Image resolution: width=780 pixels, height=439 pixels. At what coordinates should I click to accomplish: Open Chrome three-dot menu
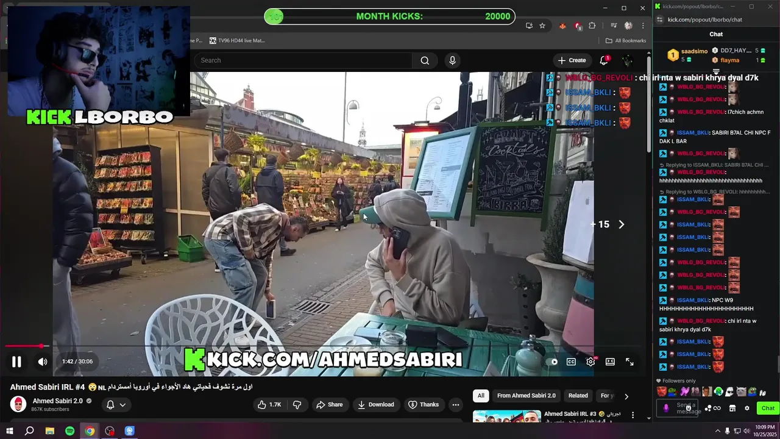coord(643,26)
